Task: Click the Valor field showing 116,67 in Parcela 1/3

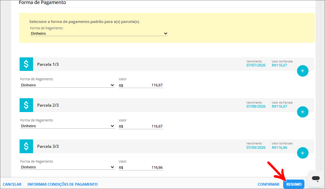Action: click(x=141, y=85)
